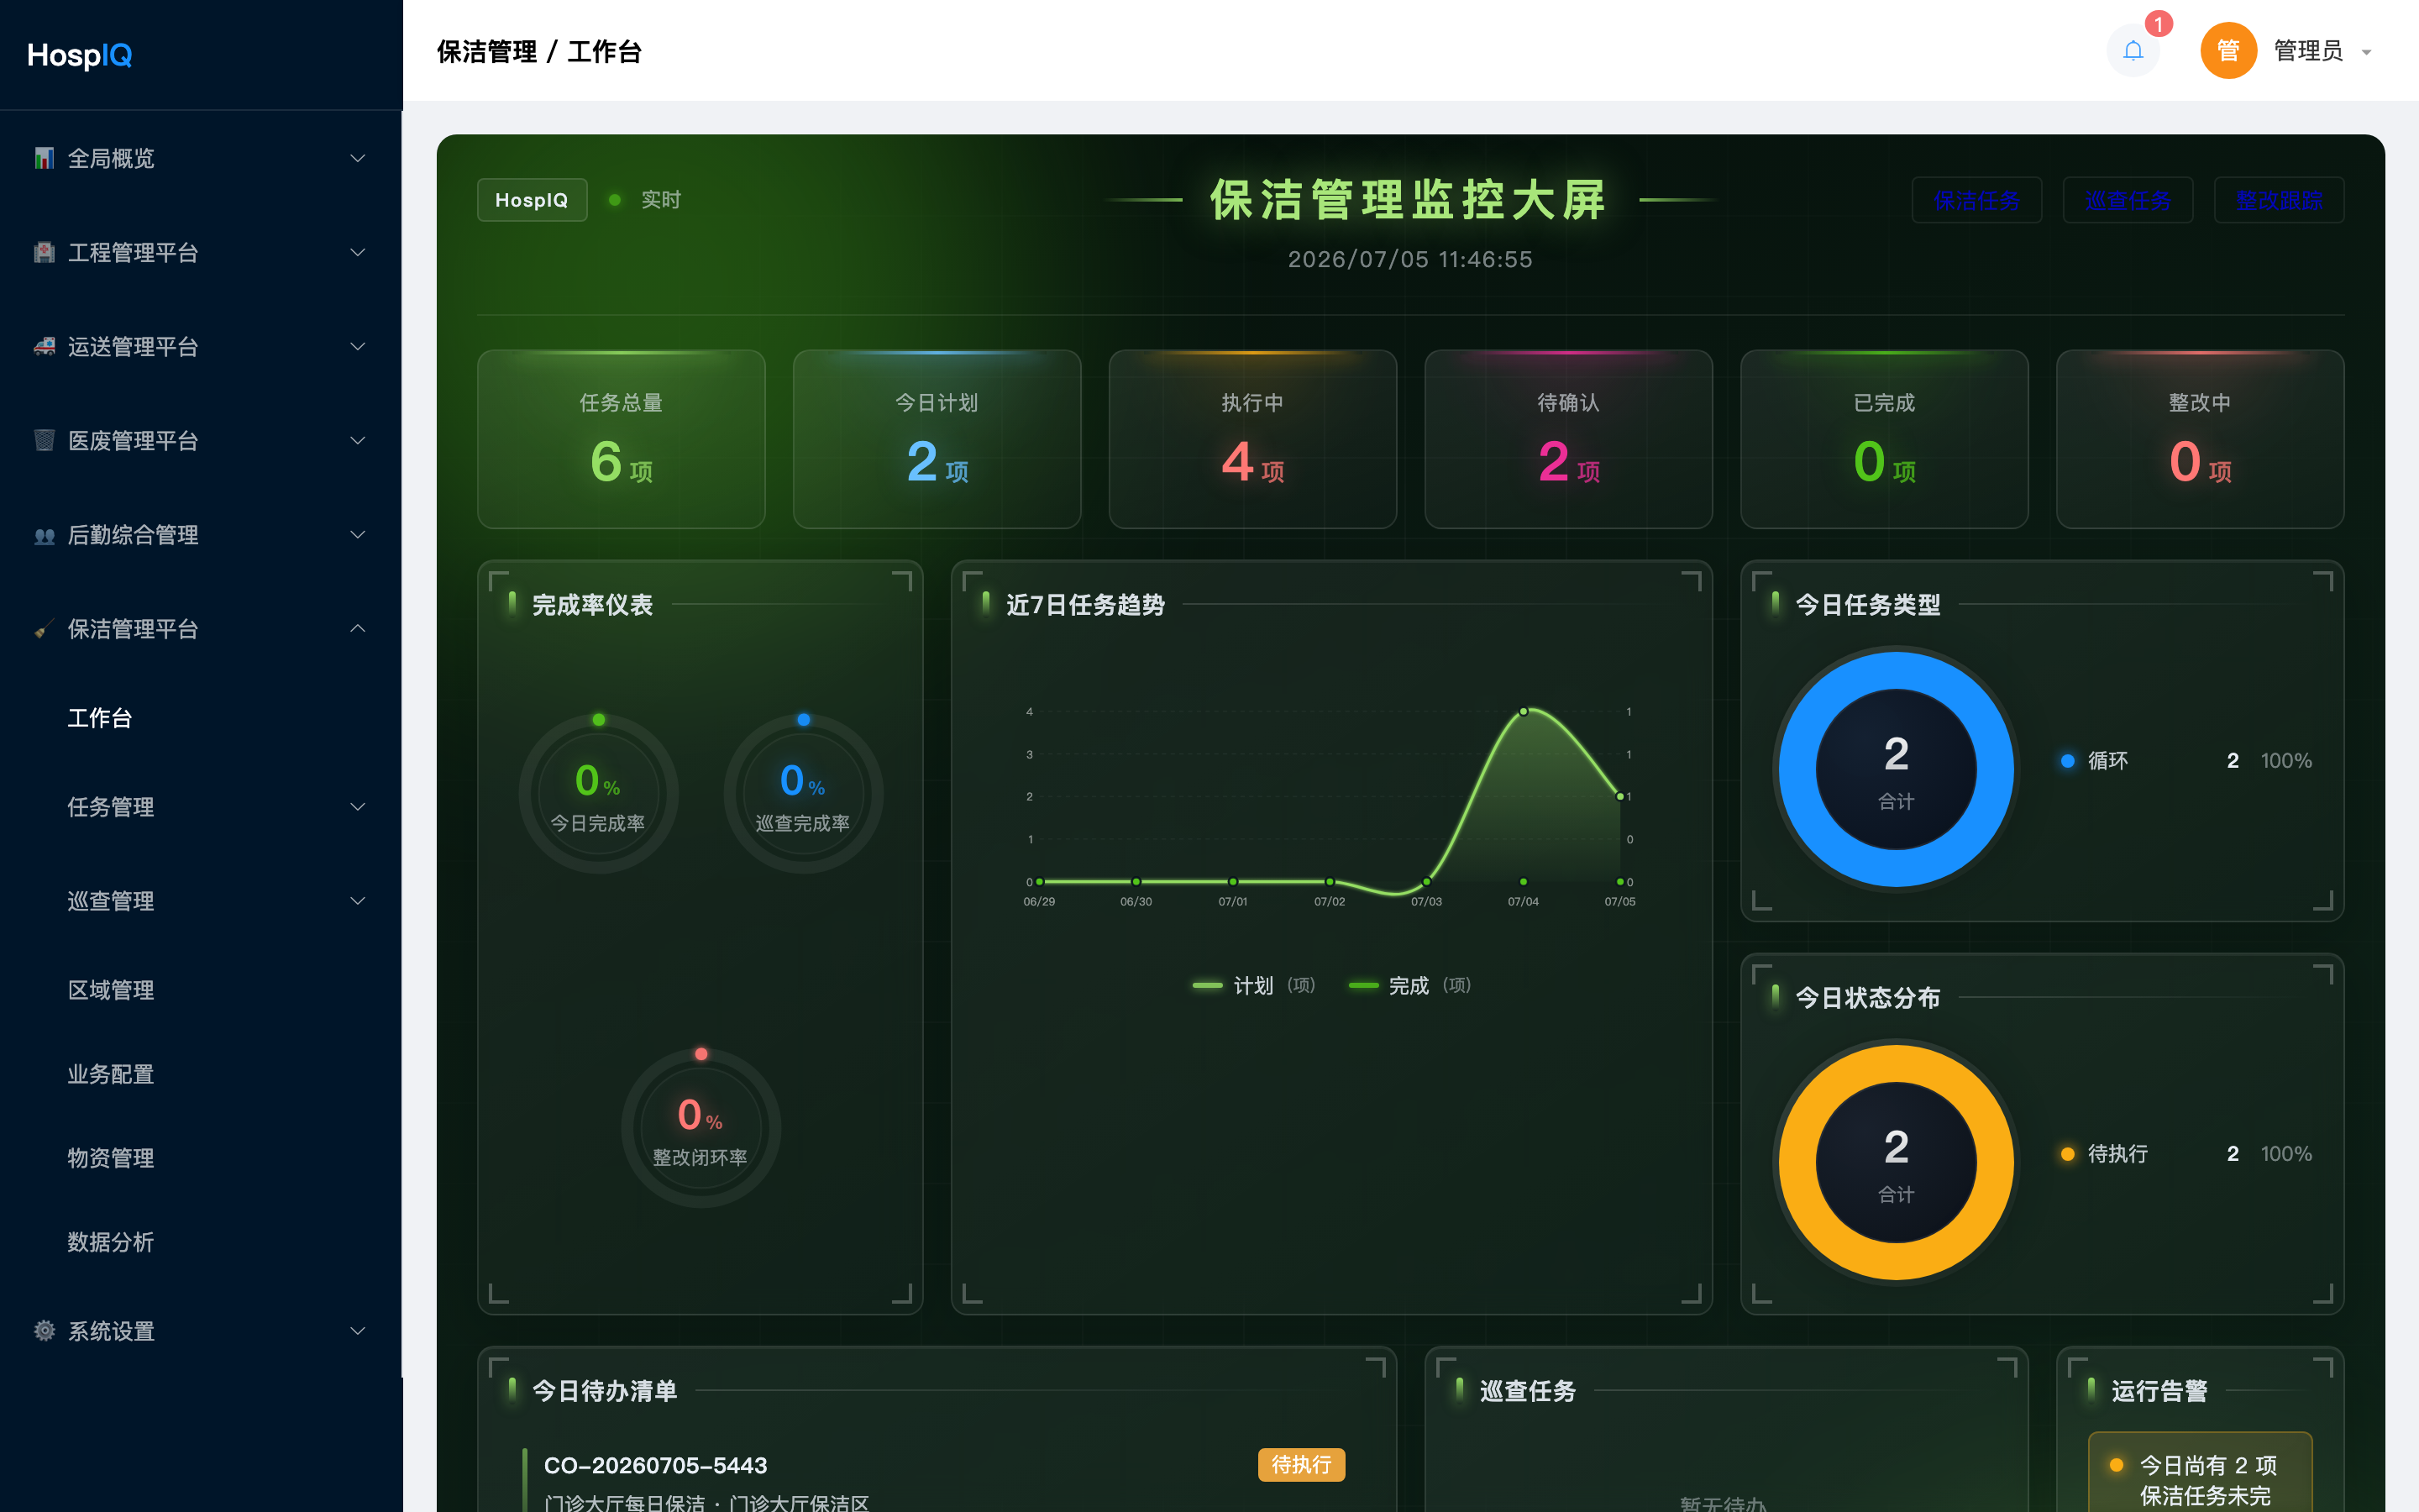Image resolution: width=2419 pixels, height=1512 pixels.
Task: Click the 系统设置 gear icon
Action: 44,1331
